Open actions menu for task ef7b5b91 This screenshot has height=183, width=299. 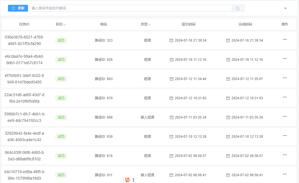[285, 78]
